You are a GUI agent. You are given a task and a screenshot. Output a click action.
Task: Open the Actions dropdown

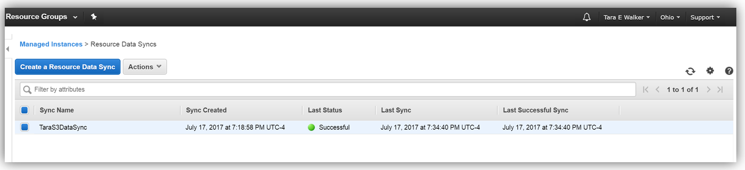[145, 67]
